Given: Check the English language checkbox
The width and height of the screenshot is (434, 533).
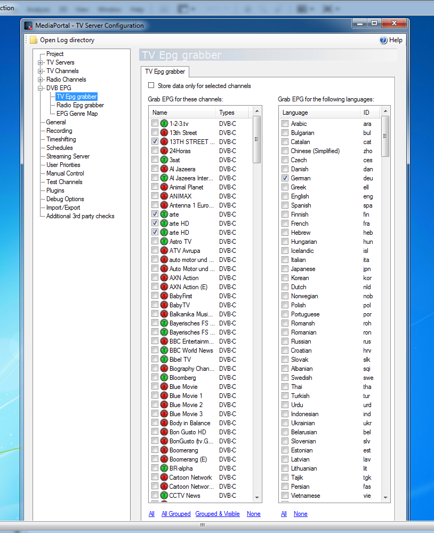Looking at the screenshot, I should [x=285, y=196].
